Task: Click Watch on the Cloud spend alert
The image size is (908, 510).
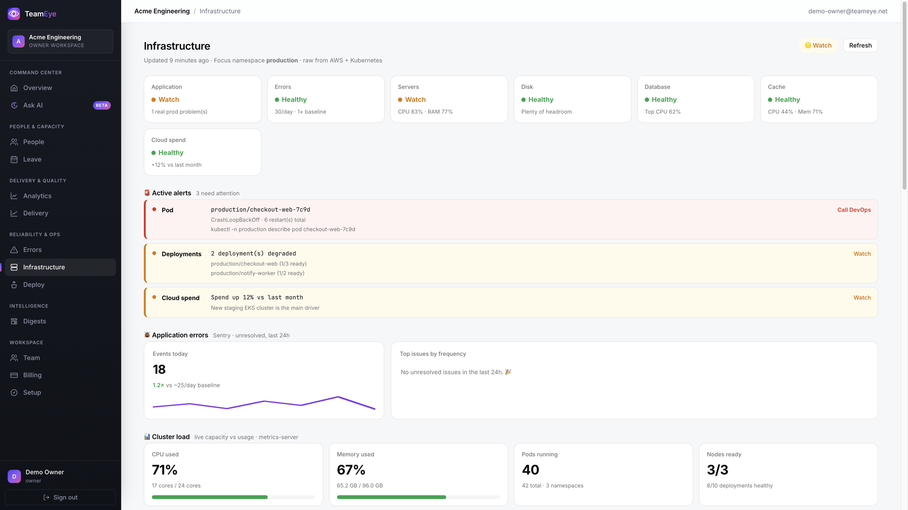Action: click(x=862, y=298)
